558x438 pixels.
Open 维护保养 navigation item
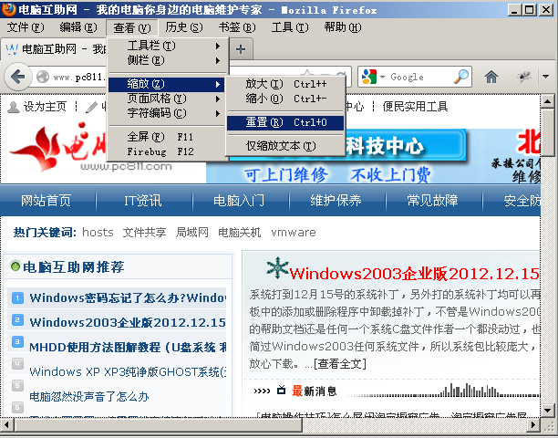tap(336, 201)
